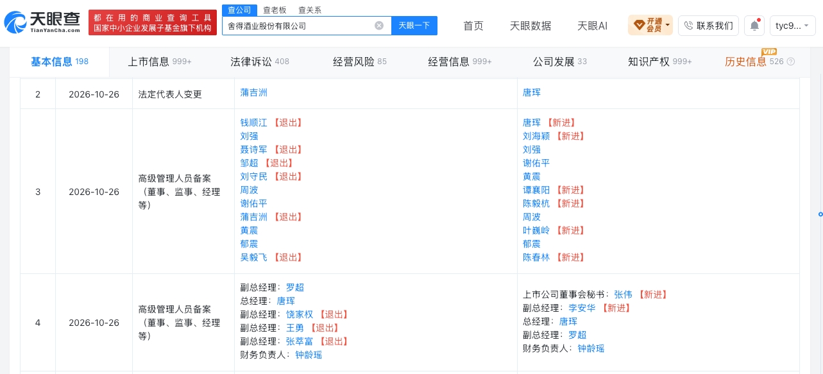Open the 李安华 deputy manager link
This screenshot has width=823, height=374.
click(582, 308)
